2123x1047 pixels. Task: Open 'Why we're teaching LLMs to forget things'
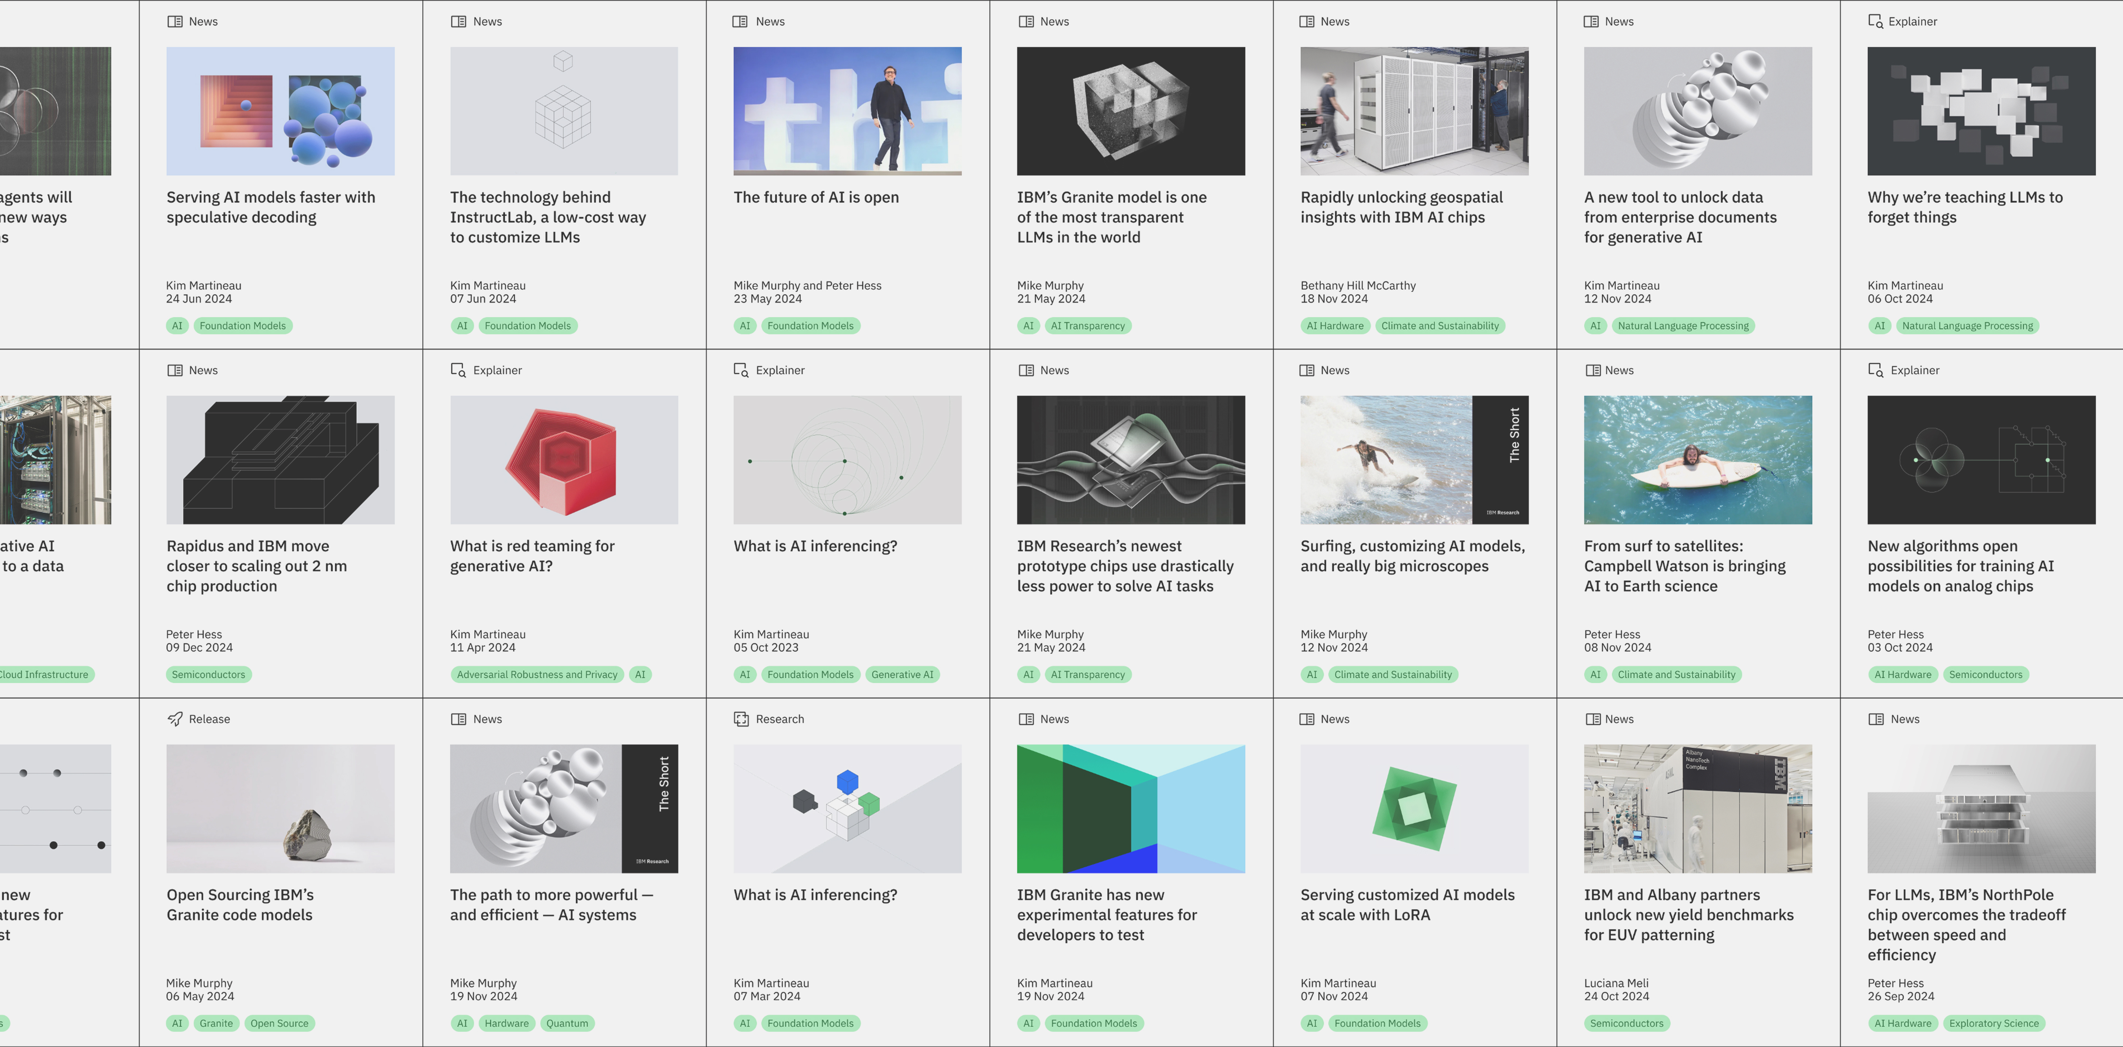[x=1965, y=207]
